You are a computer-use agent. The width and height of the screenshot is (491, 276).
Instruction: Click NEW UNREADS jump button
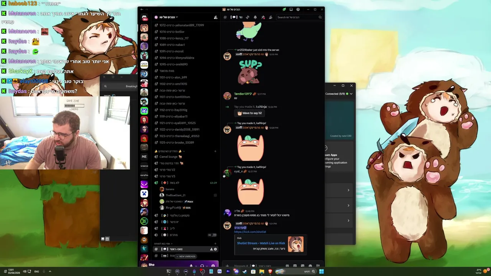tap(185, 256)
